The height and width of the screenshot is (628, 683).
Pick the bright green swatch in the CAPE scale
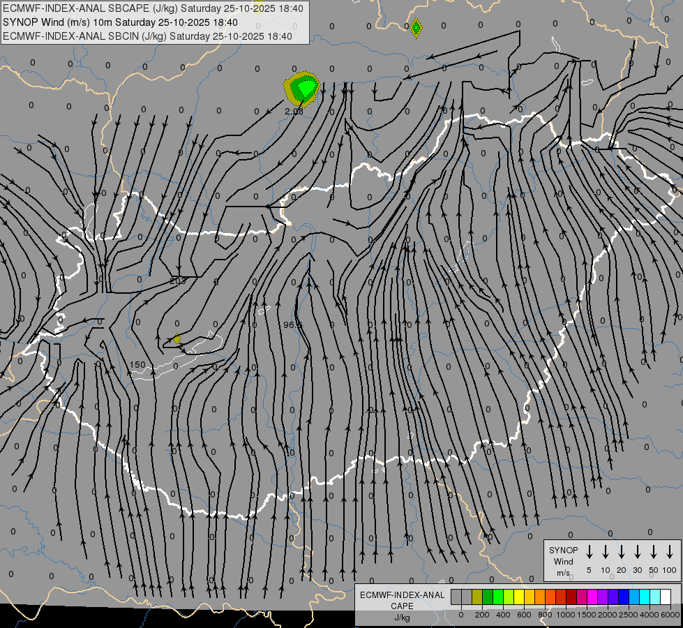pyautogui.click(x=498, y=597)
